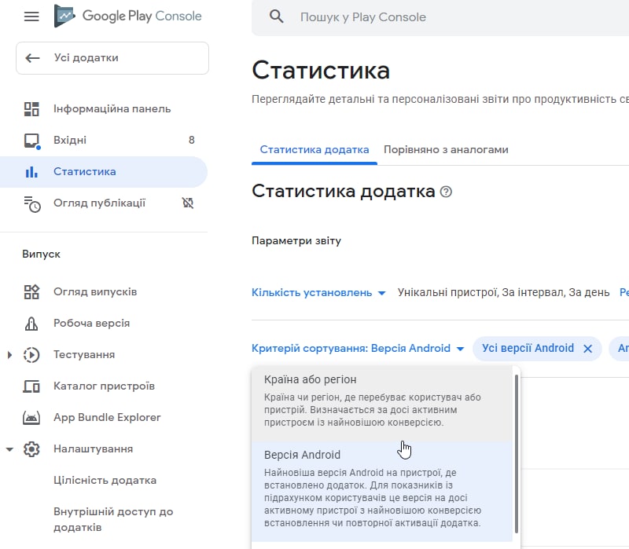Click the Вхідні unread count 8

tap(191, 140)
